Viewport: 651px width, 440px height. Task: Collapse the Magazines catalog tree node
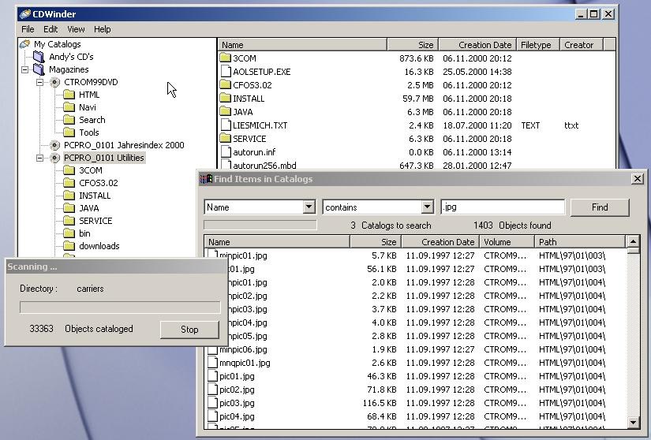(26, 69)
